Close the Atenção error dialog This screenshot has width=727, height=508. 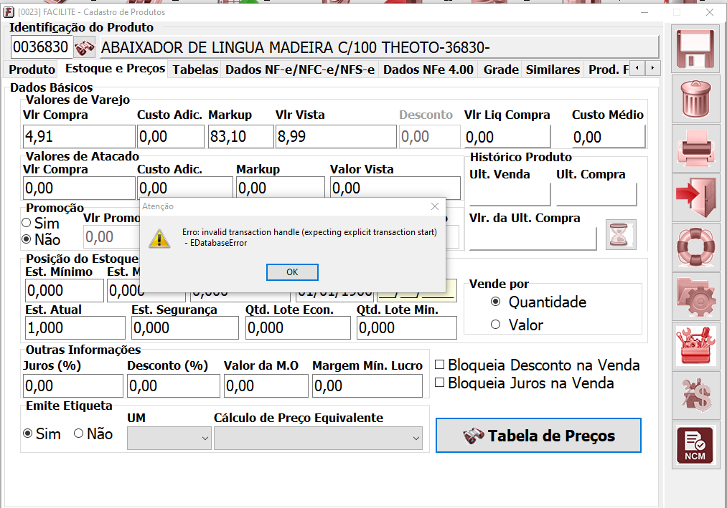[434, 206]
